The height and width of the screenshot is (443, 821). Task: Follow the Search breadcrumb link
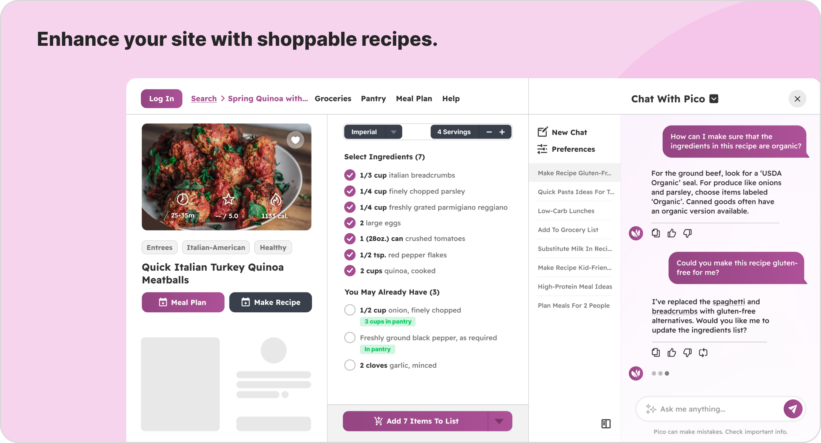pyautogui.click(x=204, y=99)
